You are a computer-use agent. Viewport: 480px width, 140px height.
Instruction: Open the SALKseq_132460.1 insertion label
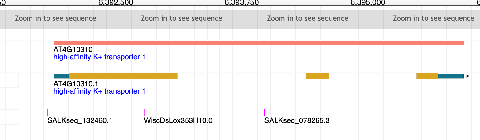pos(80,120)
